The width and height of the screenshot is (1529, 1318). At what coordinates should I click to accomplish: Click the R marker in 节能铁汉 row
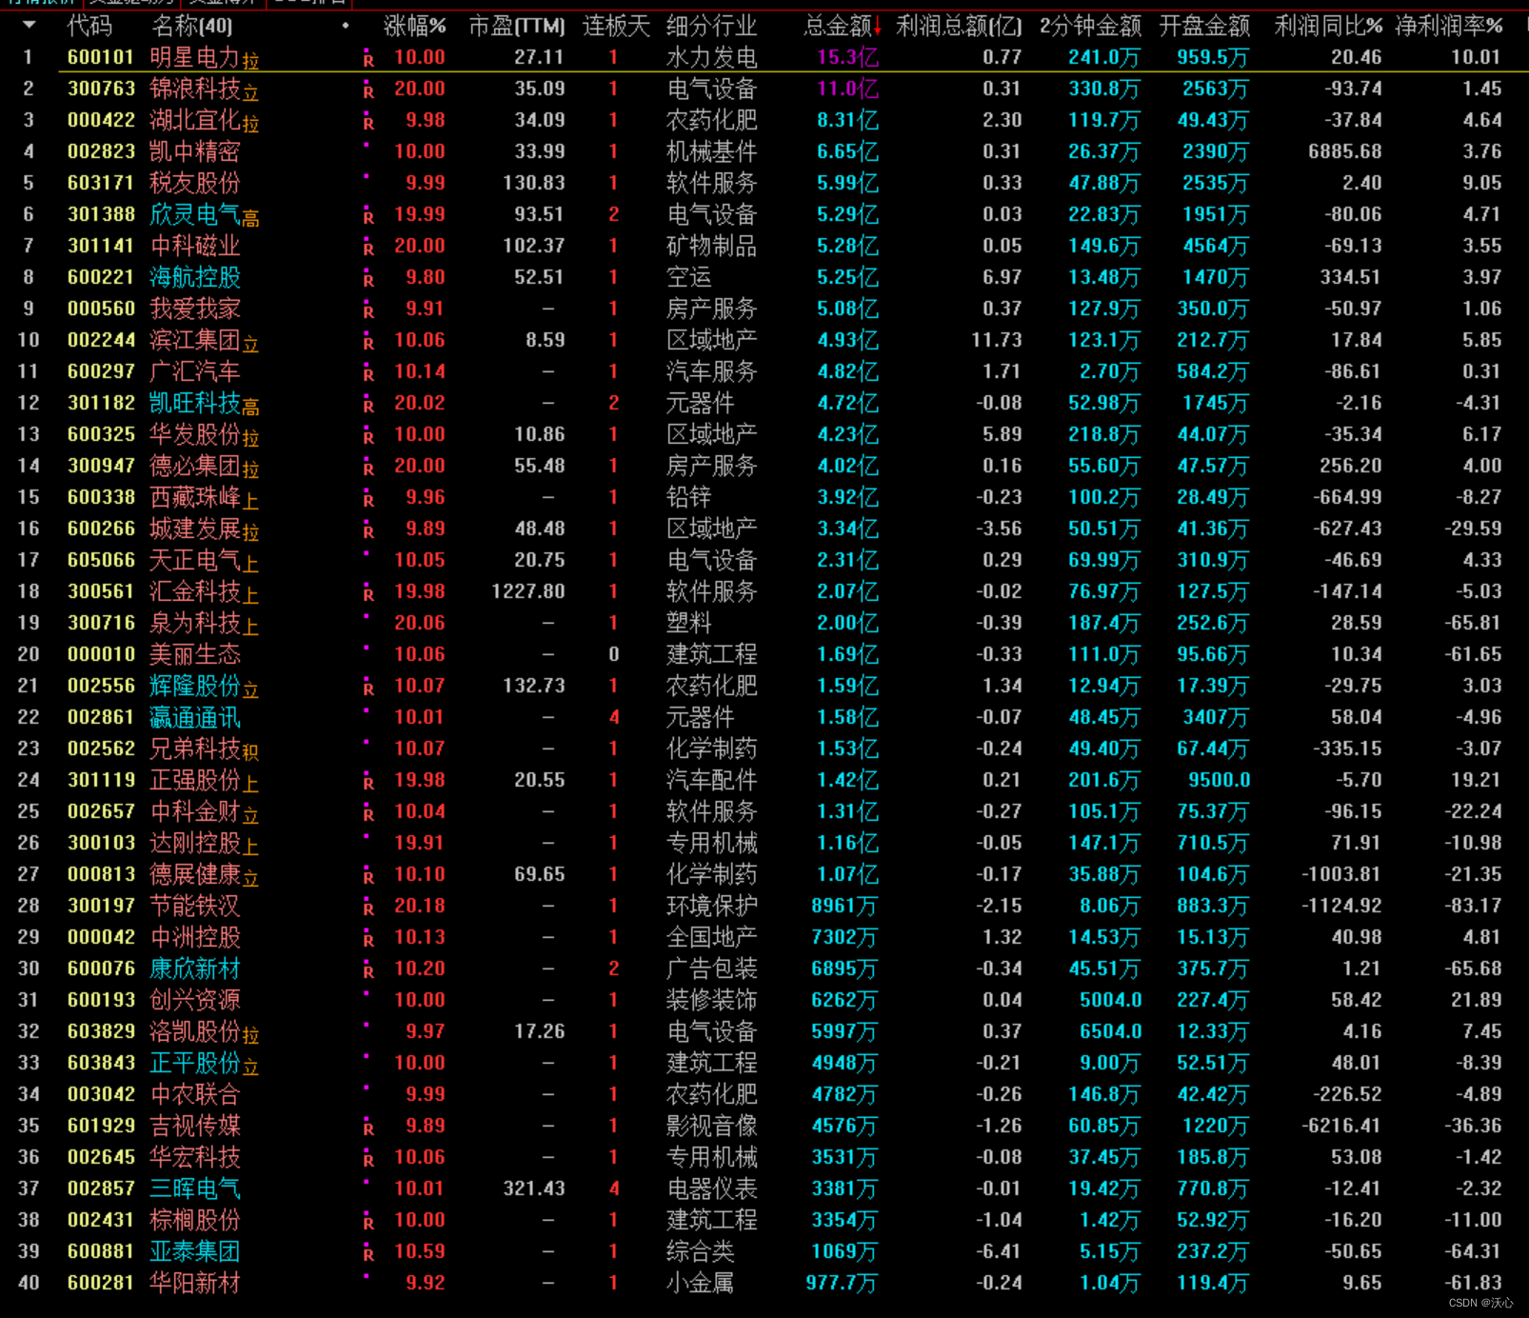[x=368, y=909]
